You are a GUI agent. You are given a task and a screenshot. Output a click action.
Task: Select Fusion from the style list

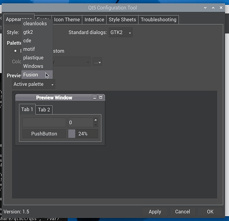click(37, 75)
